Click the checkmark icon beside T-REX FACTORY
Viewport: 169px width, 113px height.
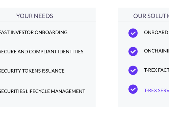tap(133, 70)
